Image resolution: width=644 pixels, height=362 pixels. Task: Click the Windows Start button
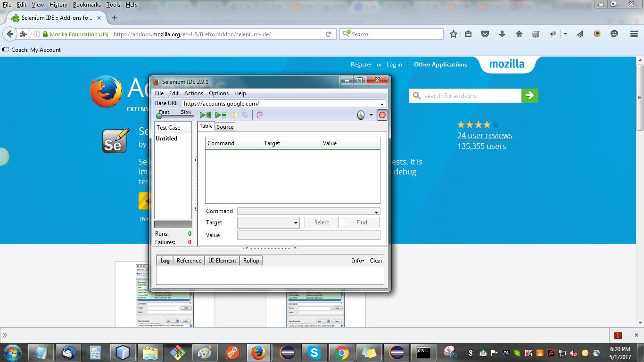(x=13, y=352)
